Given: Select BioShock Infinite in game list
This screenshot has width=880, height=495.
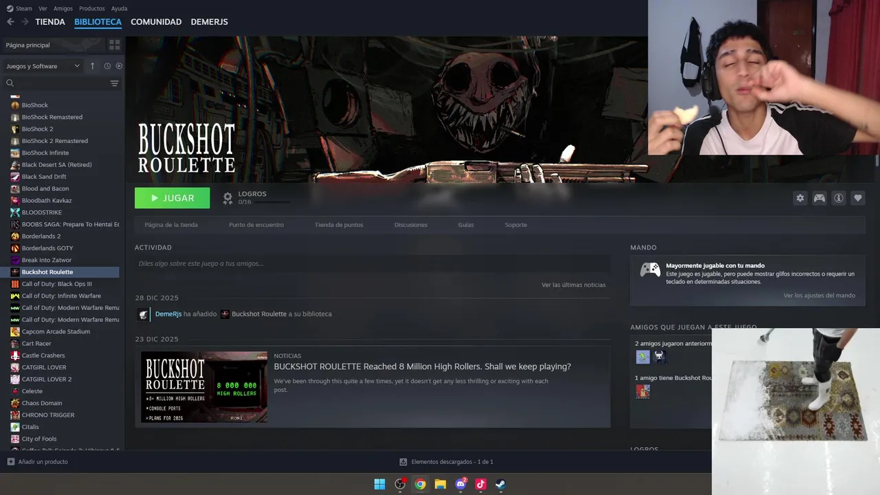Looking at the screenshot, I should pos(45,153).
